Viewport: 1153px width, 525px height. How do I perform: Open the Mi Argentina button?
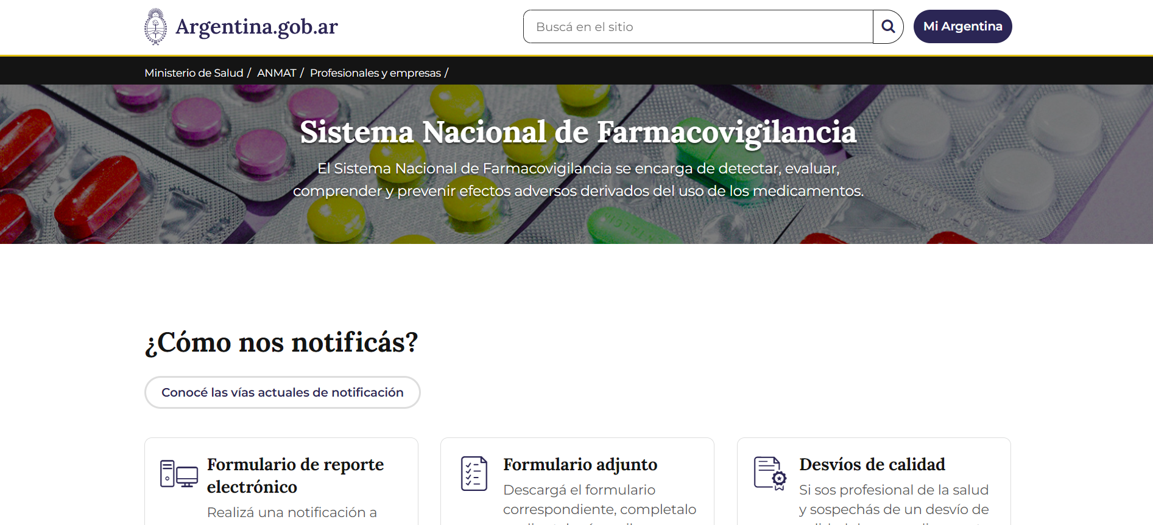pyautogui.click(x=962, y=27)
